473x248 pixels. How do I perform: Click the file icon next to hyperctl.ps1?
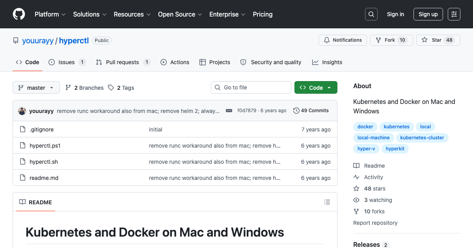22,146
